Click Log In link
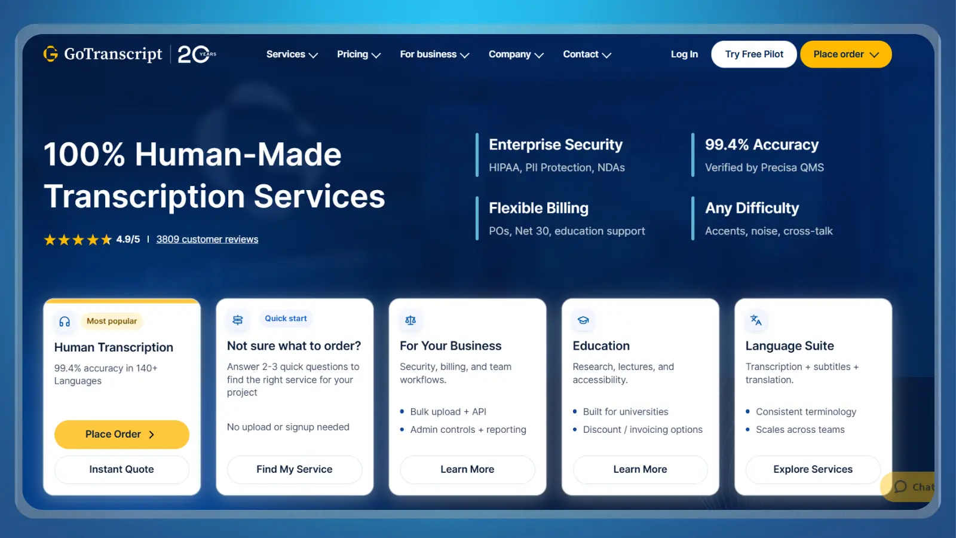 (684, 54)
